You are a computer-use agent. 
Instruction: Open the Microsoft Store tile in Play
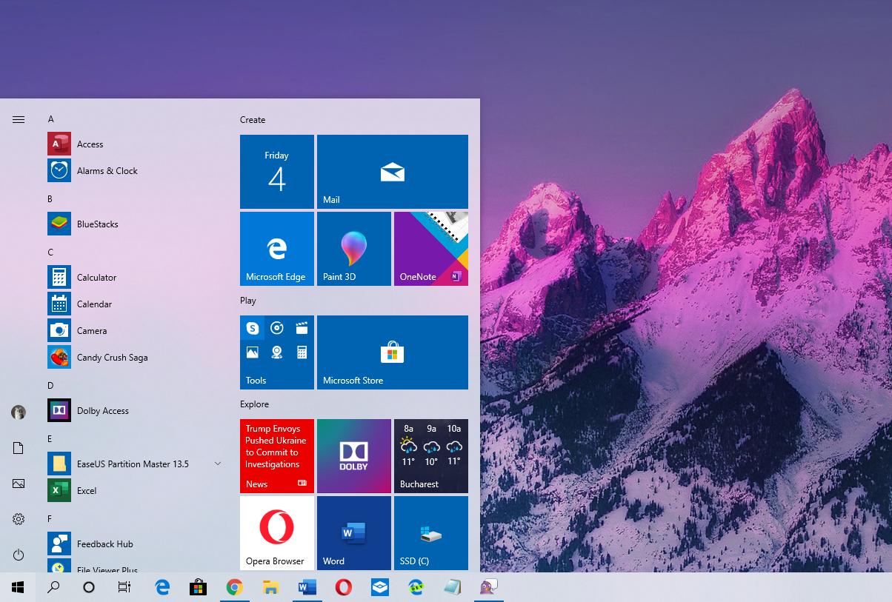tap(393, 352)
